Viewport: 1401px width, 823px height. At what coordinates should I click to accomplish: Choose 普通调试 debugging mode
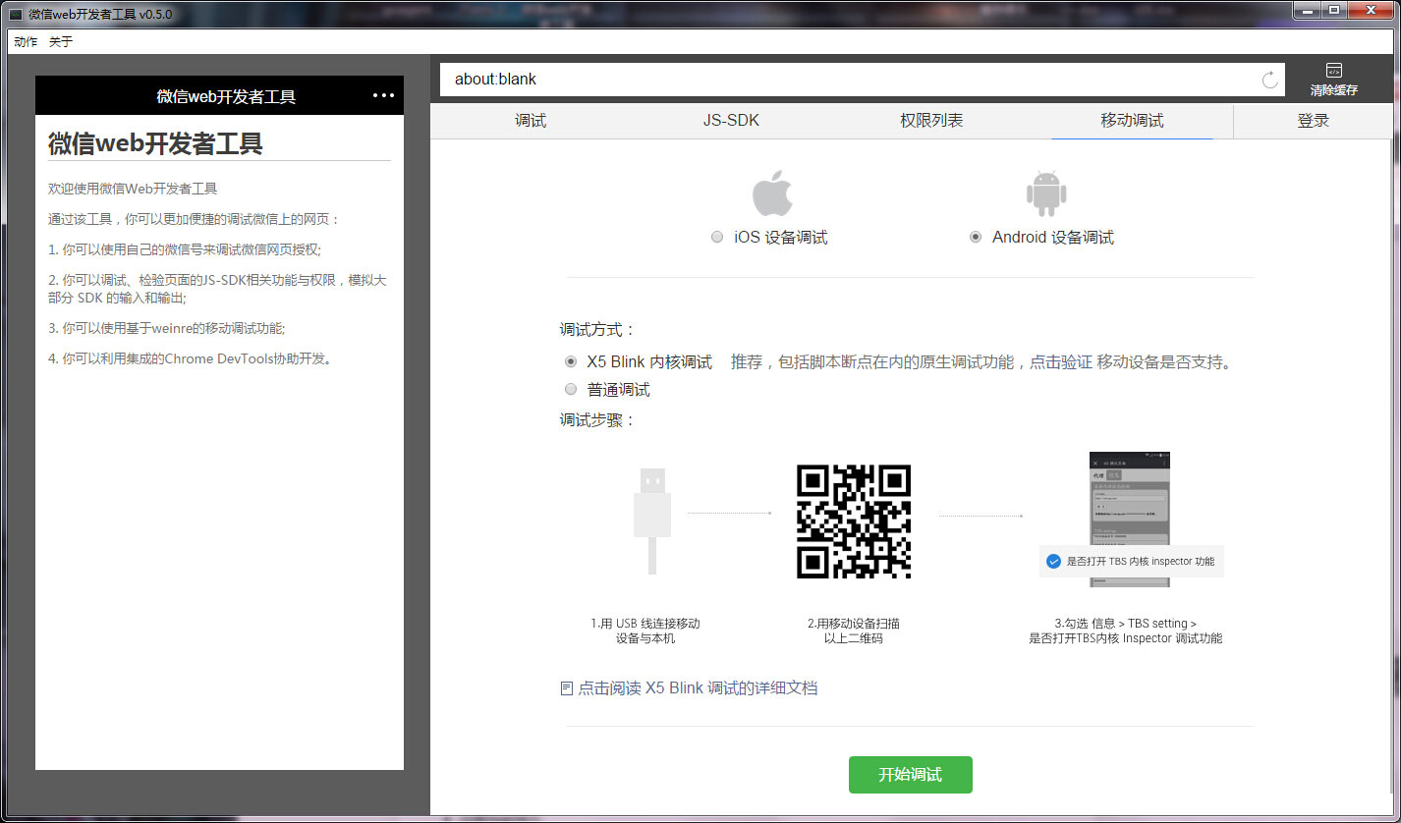(x=571, y=389)
